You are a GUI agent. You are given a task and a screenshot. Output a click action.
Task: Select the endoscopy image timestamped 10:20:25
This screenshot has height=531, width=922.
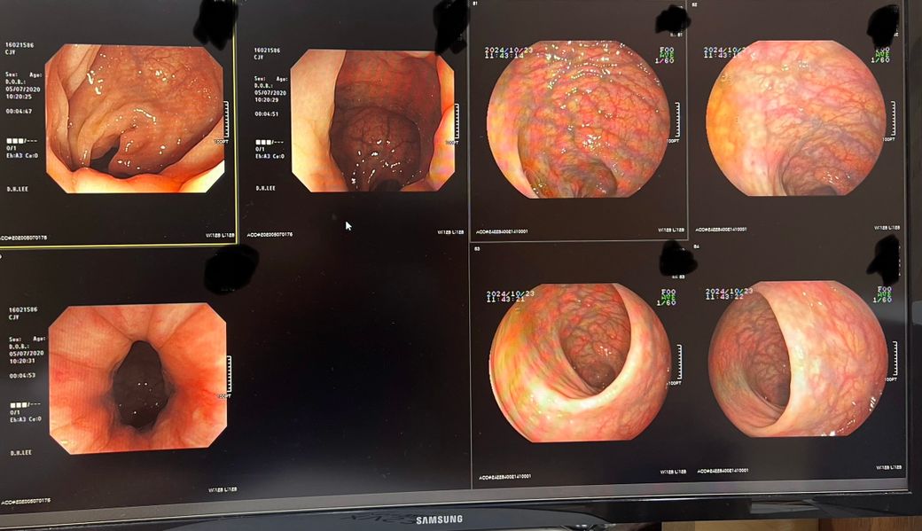point(135,118)
